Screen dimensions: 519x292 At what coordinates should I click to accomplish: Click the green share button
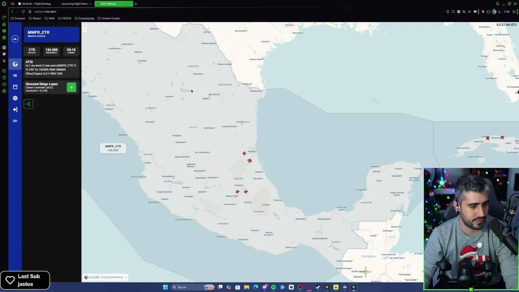pos(28,104)
